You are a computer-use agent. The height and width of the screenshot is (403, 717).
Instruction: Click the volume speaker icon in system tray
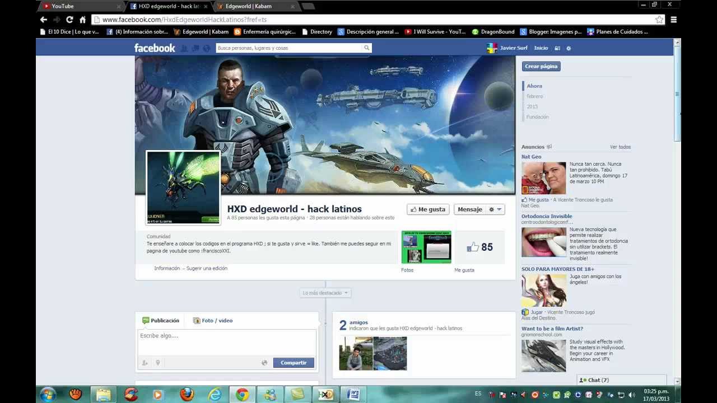pyautogui.click(x=632, y=395)
